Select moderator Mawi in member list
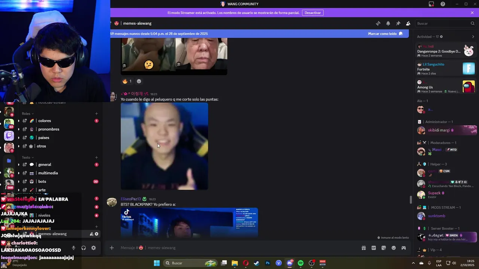The height and width of the screenshot is (269, 479). click(446, 151)
